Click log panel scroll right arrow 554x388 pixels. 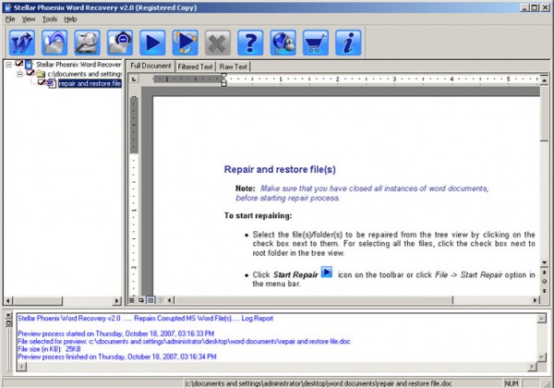[x=533, y=367]
